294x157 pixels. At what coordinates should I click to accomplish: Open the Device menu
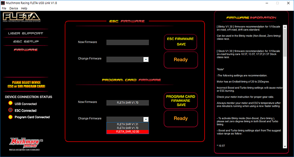pyautogui.click(x=14, y=8)
